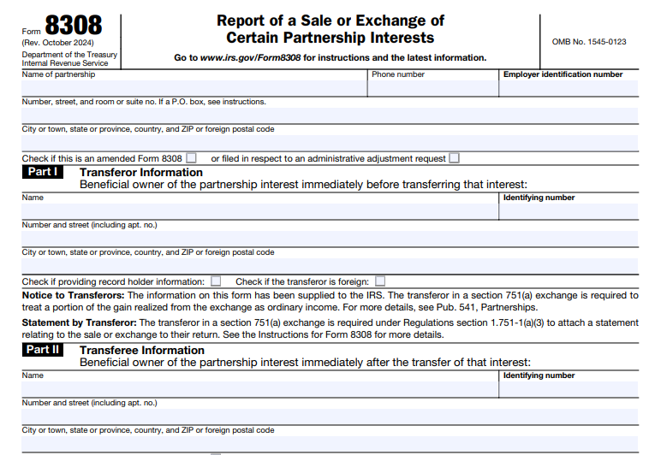The image size is (655, 455).
Task: Click the Part I section label
Action: 43,172
